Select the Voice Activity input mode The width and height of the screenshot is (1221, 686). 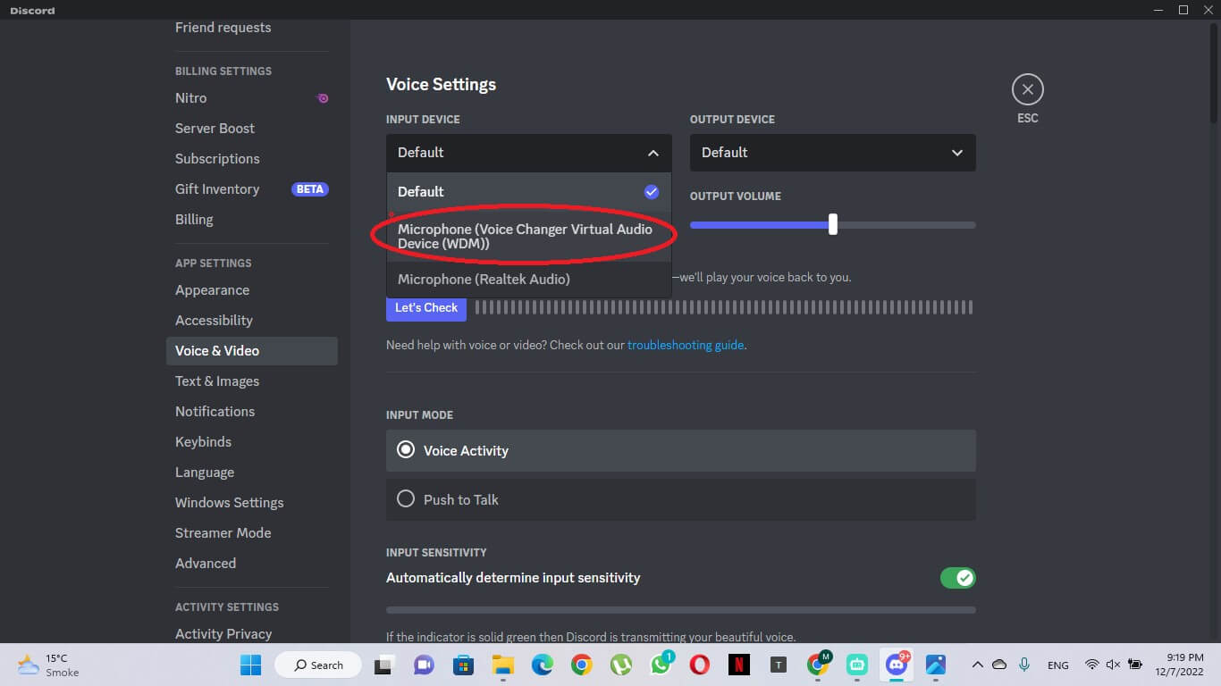click(680, 450)
